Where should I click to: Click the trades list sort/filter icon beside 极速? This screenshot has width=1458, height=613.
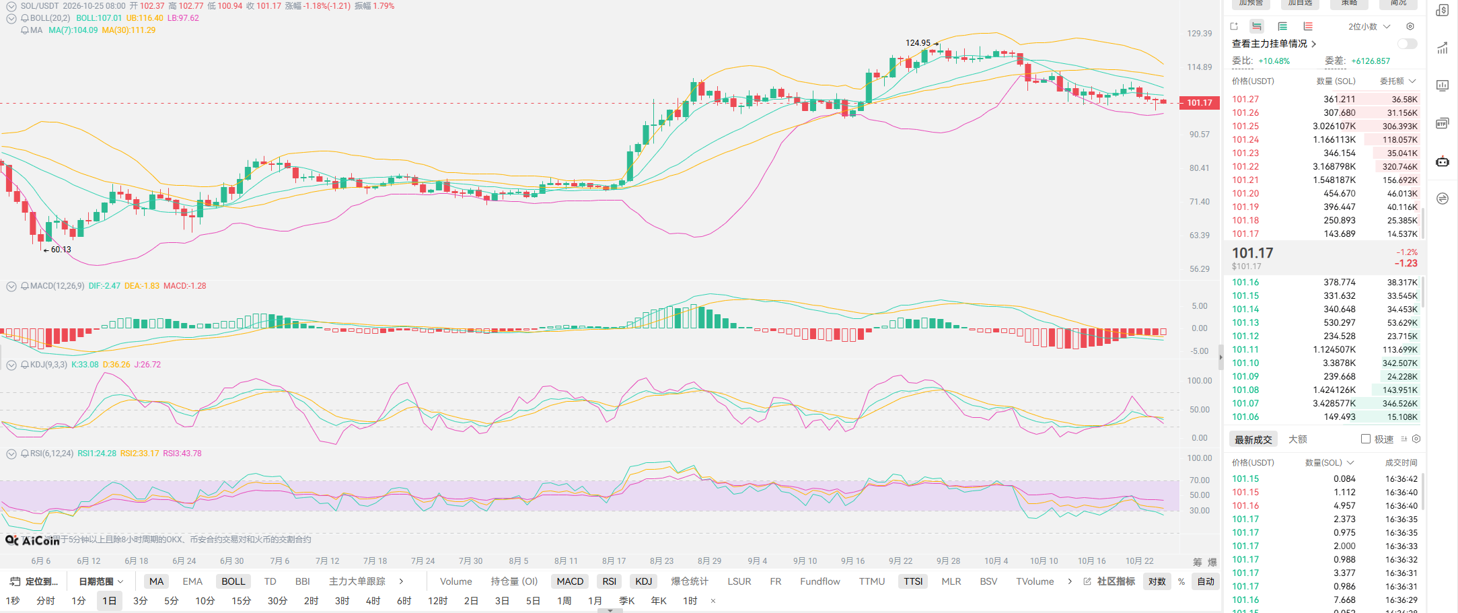1404,439
